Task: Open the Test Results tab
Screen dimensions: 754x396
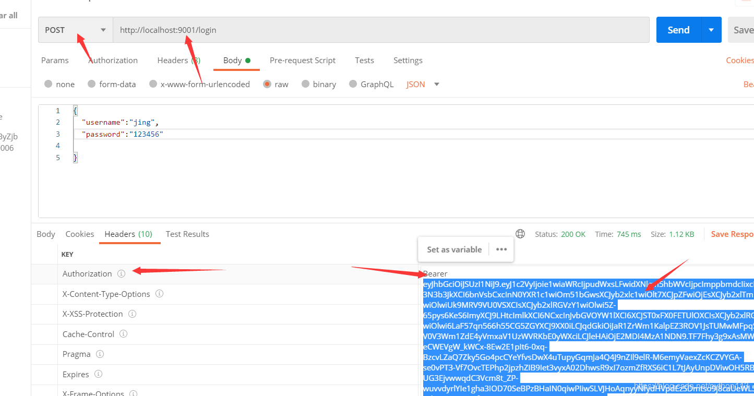Action: pos(187,234)
